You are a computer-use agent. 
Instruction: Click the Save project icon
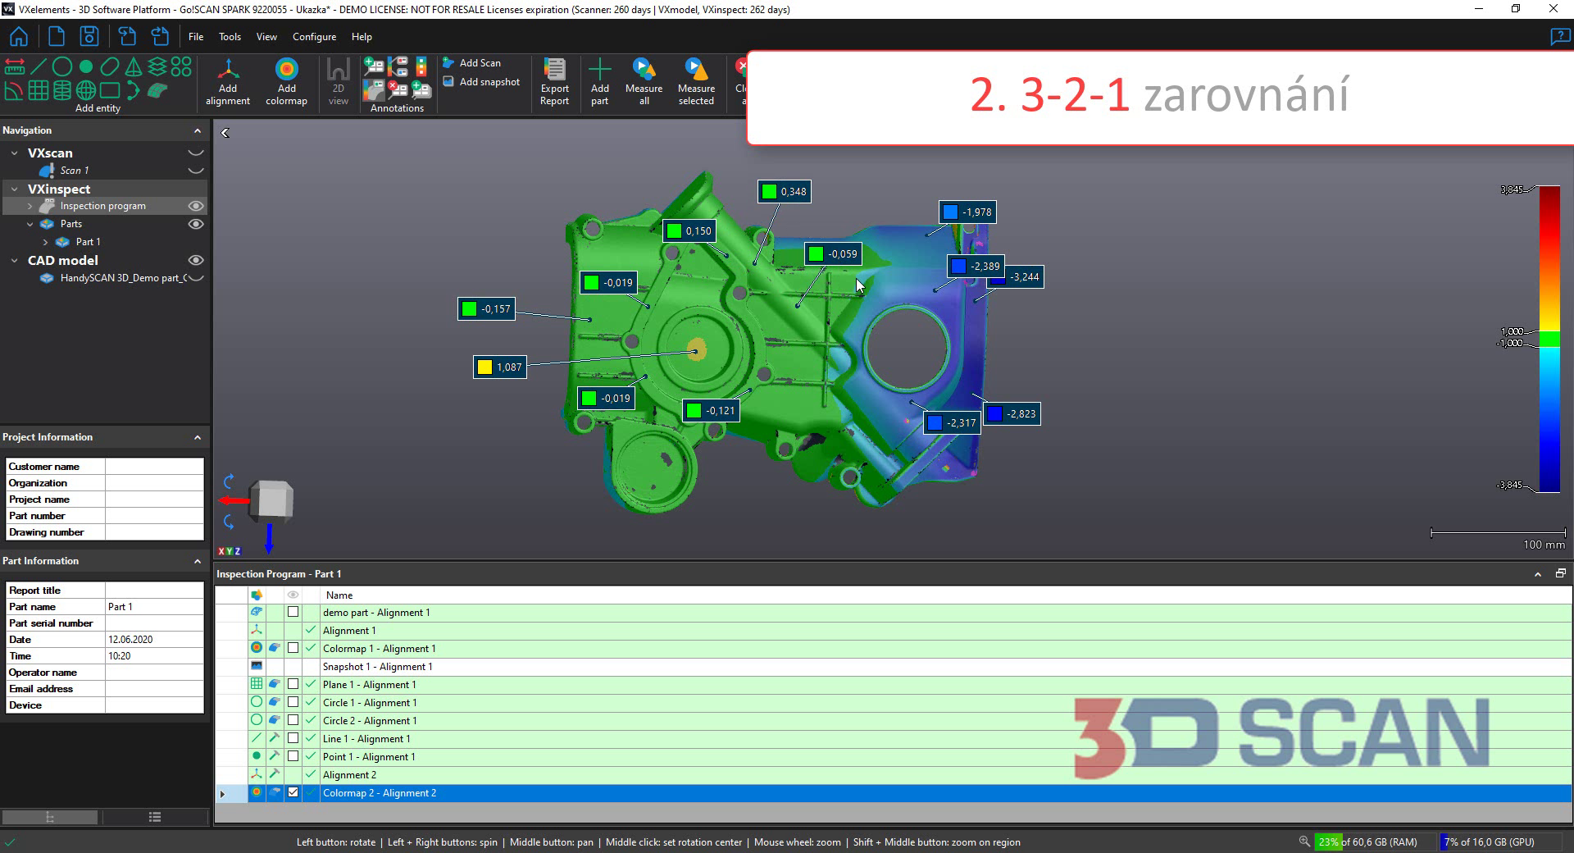click(x=89, y=37)
